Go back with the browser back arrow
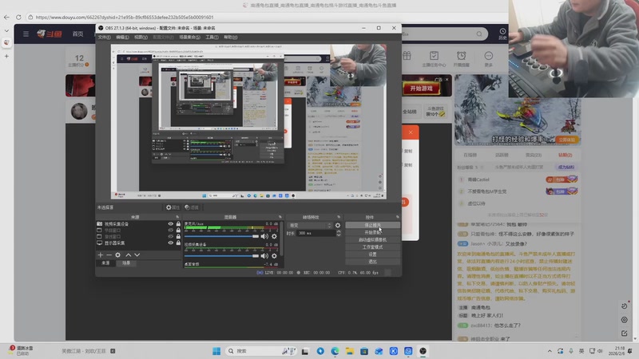The width and height of the screenshot is (639, 359). (x=6, y=17)
